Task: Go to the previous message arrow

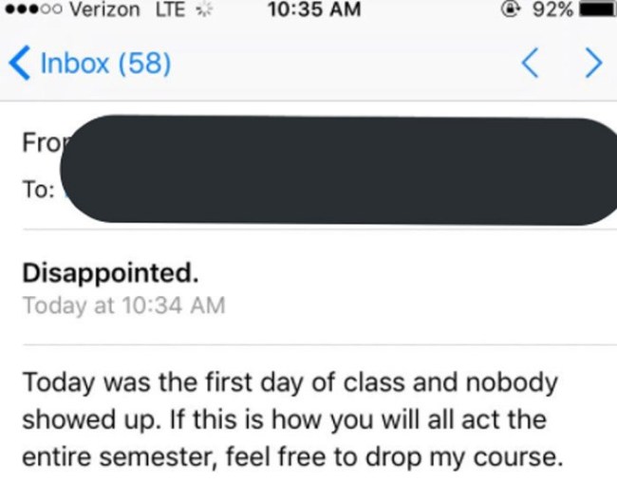Action: coord(533,64)
